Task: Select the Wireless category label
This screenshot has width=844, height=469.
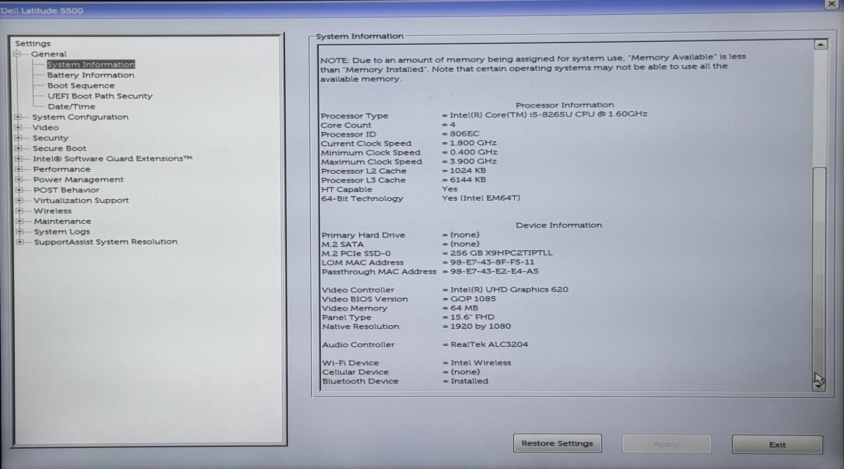Action: click(x=53, y=211)
